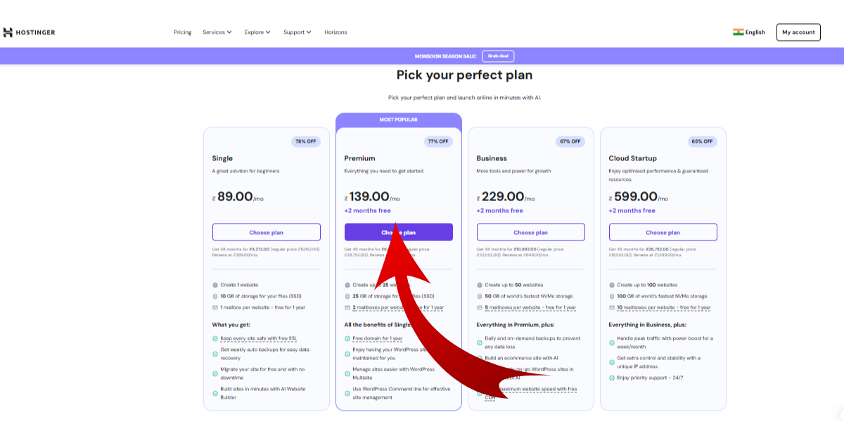Choose the Business plan at ₹229.00

pos(531,232)
